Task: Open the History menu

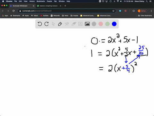Action: (x=32, y=1)
